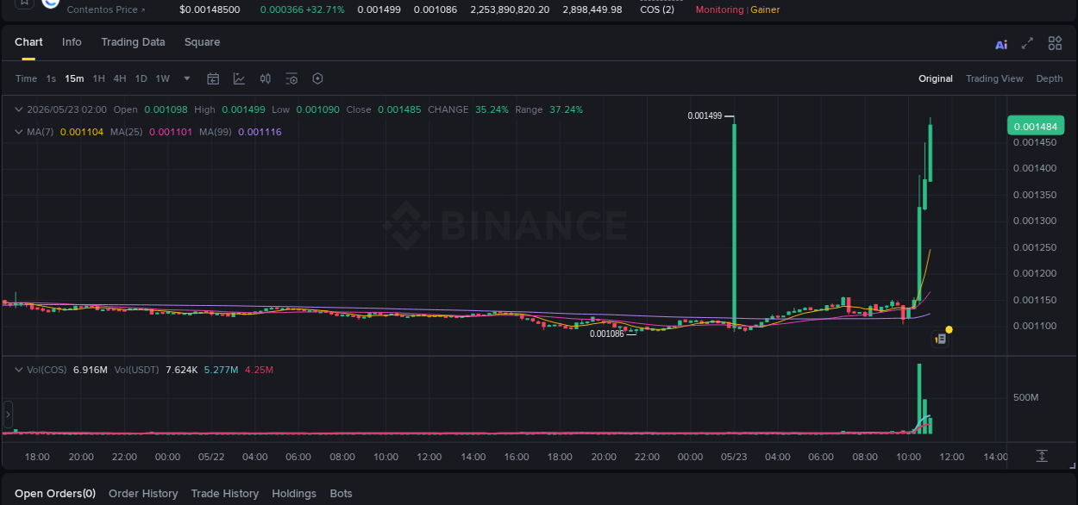
Task: Switch chart to Trading View
Action: tap(994, 78)
